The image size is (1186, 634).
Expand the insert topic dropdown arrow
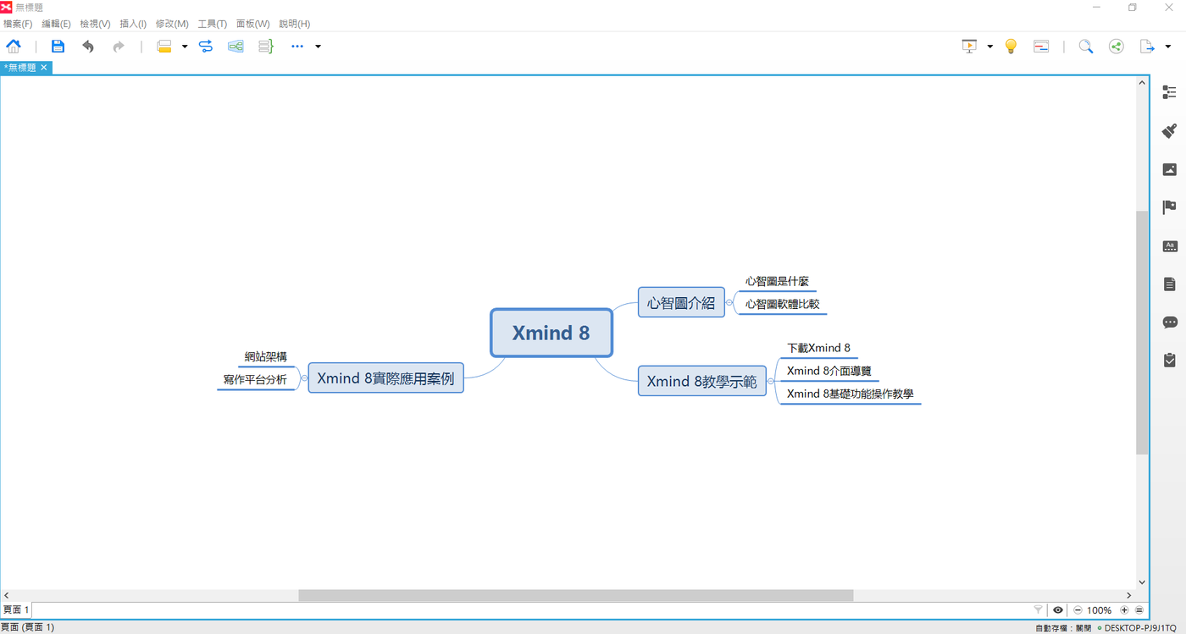coord(185,47)
